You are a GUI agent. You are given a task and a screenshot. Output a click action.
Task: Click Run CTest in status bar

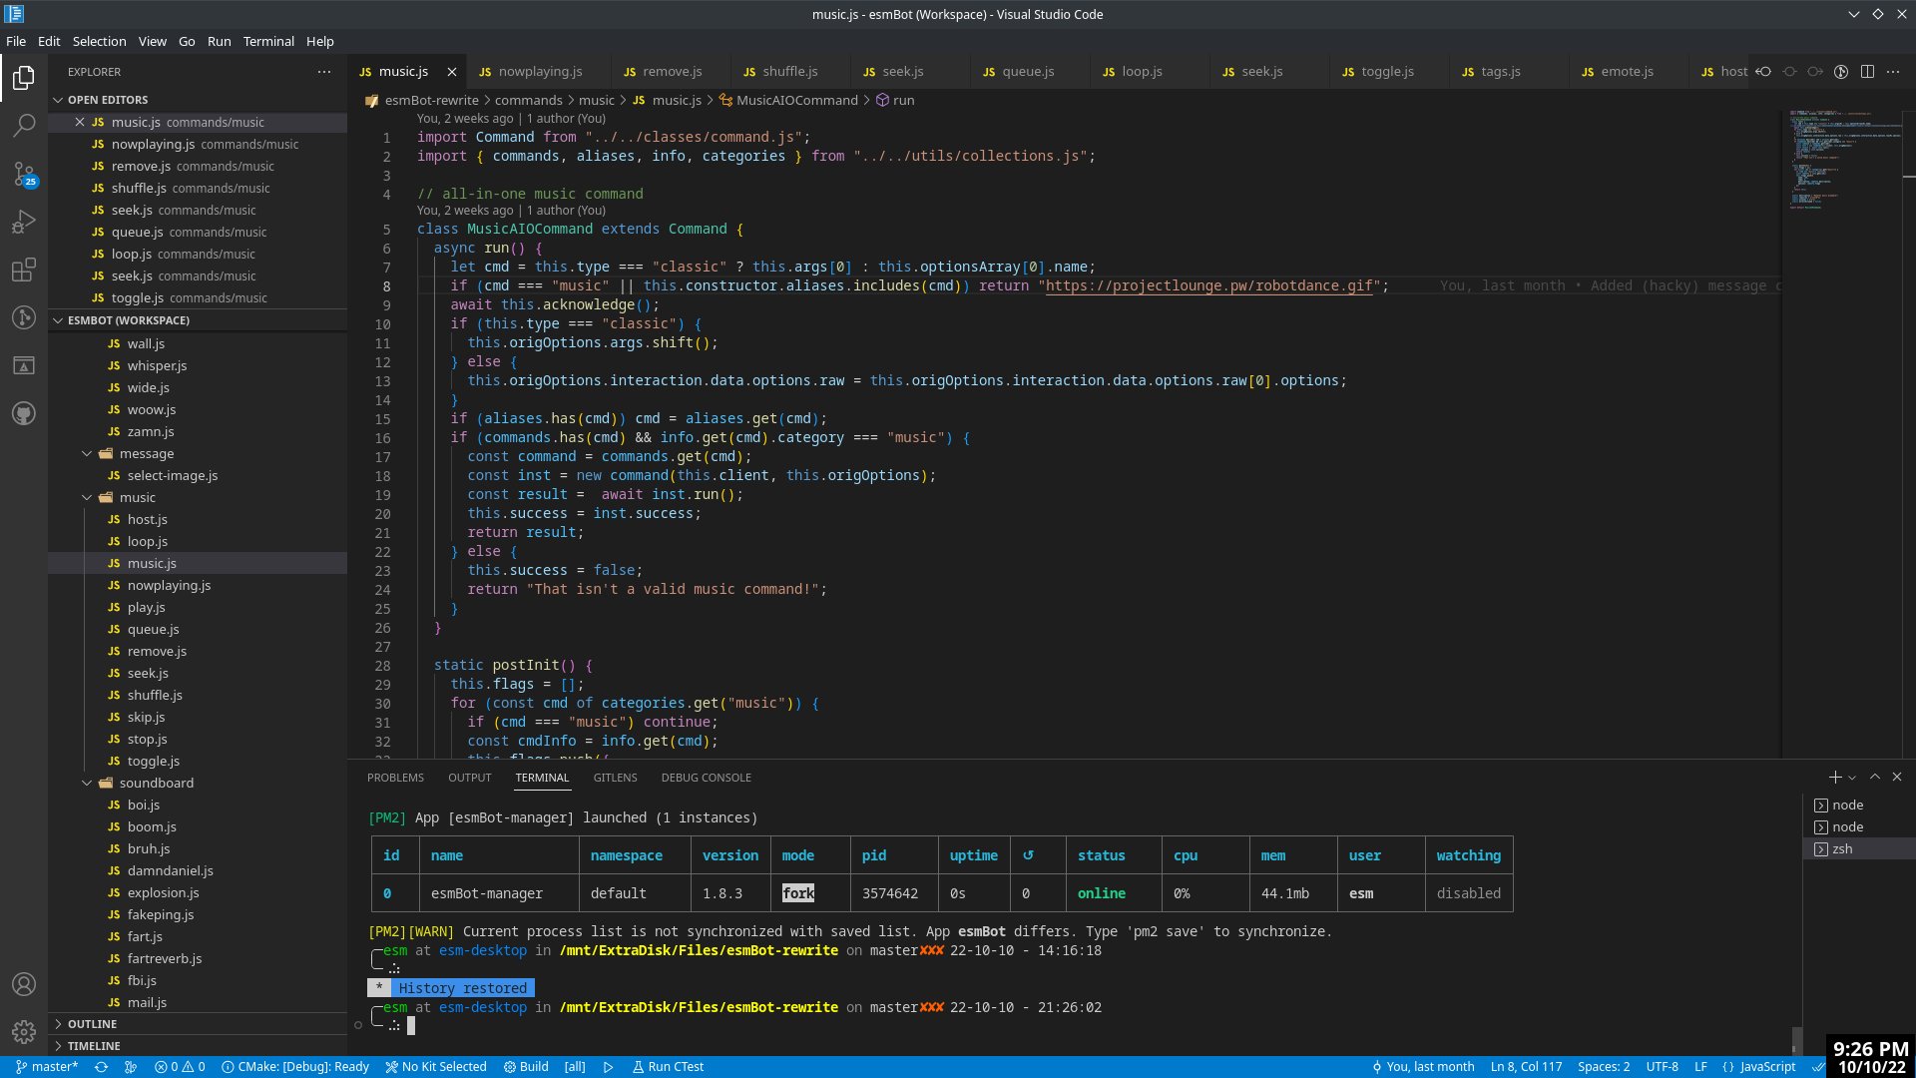[x=668, y=1067]
